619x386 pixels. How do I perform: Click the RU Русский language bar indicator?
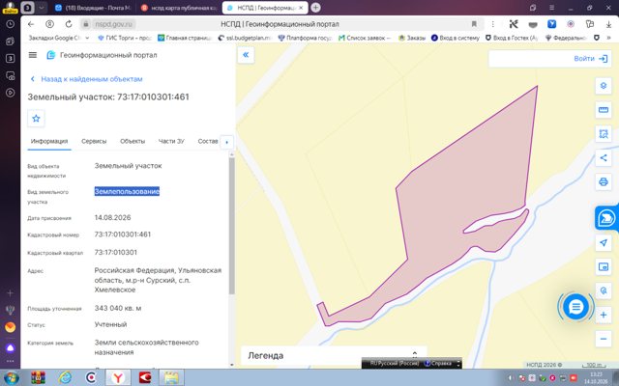click(394, 363)
